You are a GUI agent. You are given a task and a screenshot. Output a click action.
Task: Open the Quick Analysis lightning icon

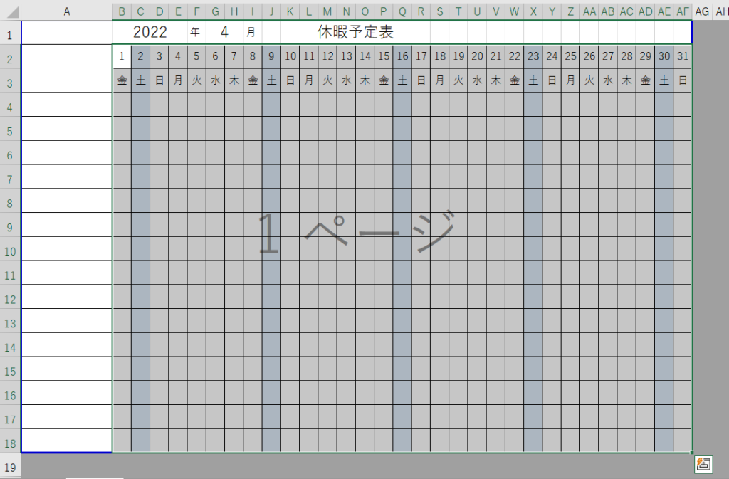tap(703, 464)
